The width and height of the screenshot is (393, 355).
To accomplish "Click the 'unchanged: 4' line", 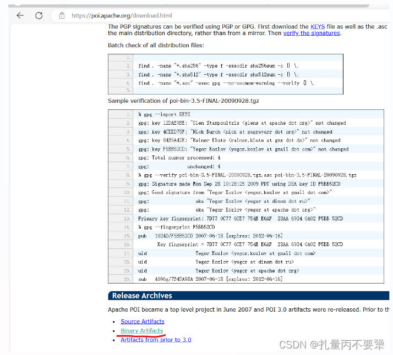I will (x=179, y=167).
